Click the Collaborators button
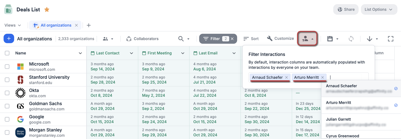The width and height of the screenshot is (401, 139). tap(142, 39)
